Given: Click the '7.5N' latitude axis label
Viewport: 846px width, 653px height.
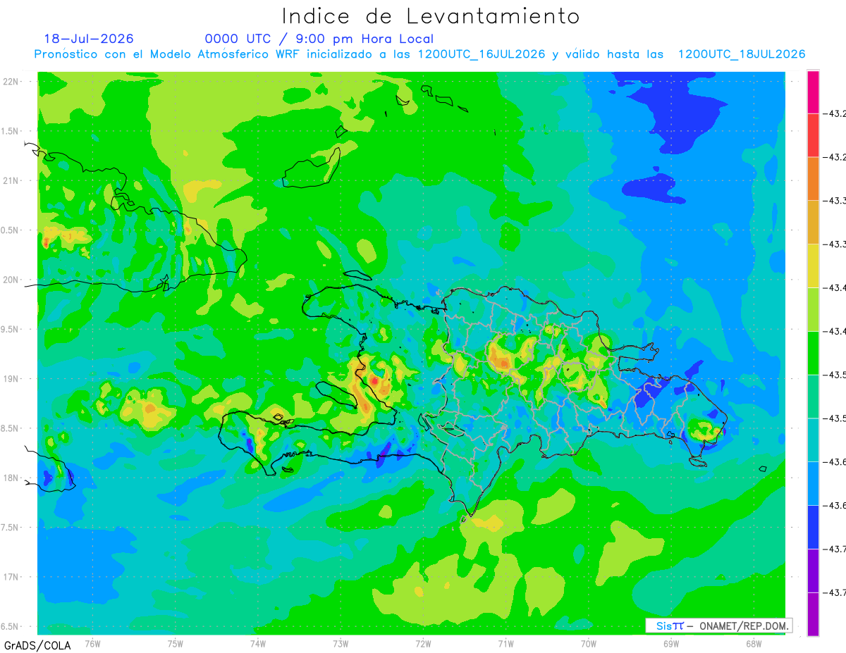Looking at the screenshot, I should click(x=11, y=528).
